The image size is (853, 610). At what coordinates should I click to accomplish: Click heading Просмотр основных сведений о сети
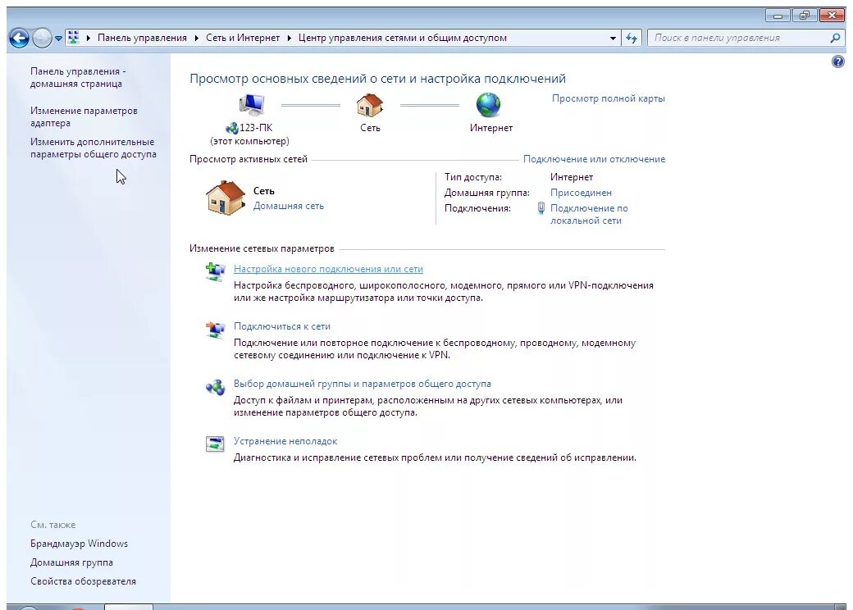coord(377,79)
